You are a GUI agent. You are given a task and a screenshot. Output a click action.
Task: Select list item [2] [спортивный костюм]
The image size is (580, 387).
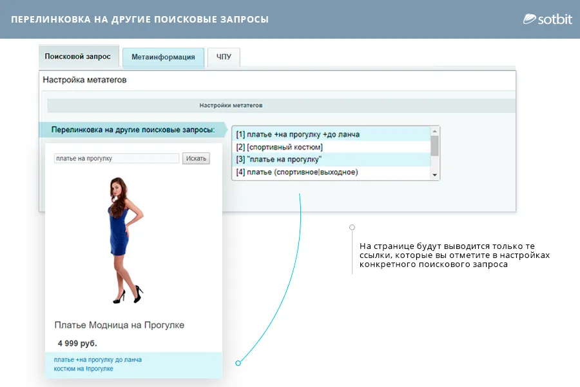pos(331,147)
